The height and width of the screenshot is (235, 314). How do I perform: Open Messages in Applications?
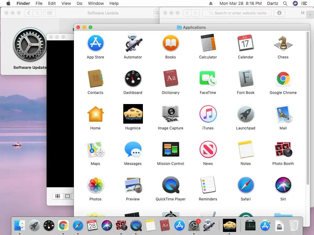point(133,149)
